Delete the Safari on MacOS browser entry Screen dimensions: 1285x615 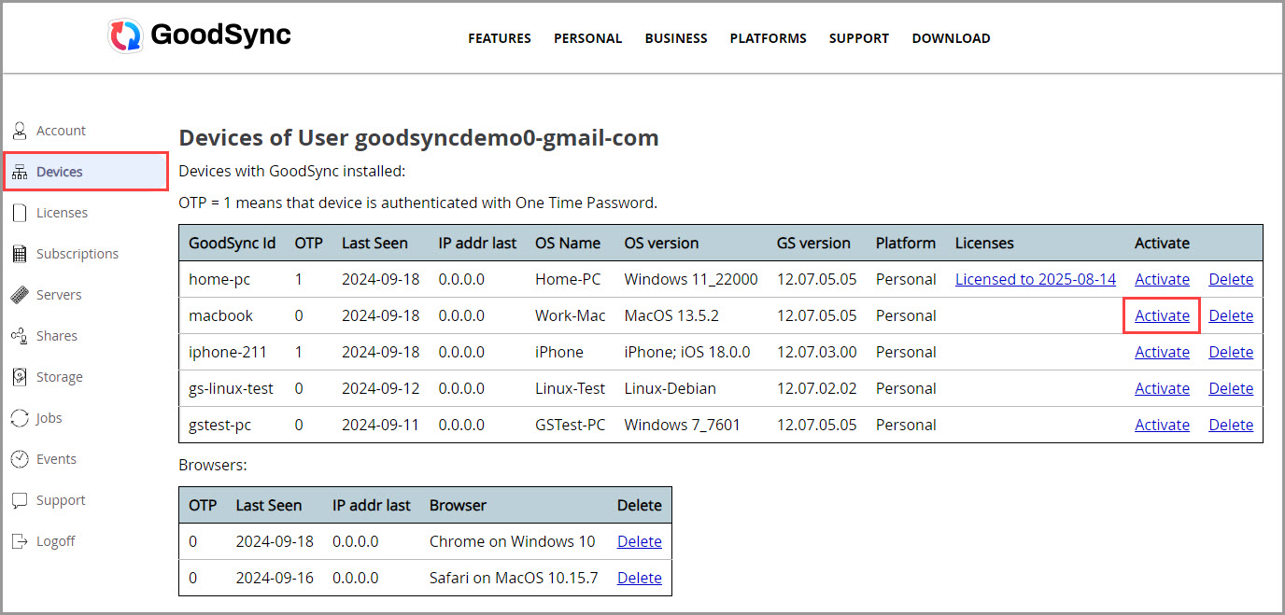(639, 578)
